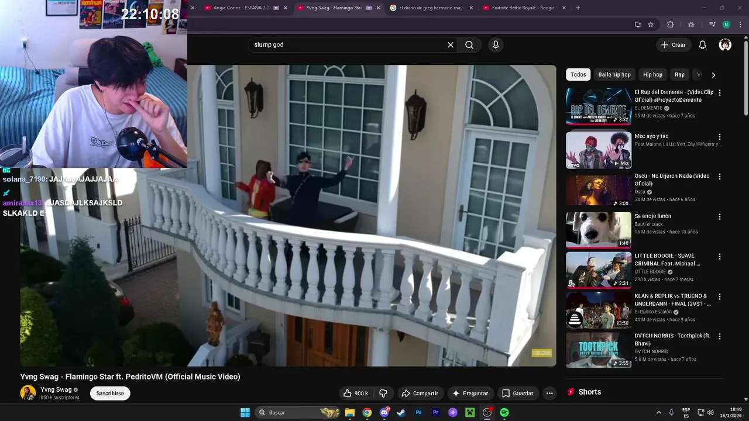Open options menu for KLAN & REPLIK video
The height and width of the screenshot is (421, 749).
[720, 296]
